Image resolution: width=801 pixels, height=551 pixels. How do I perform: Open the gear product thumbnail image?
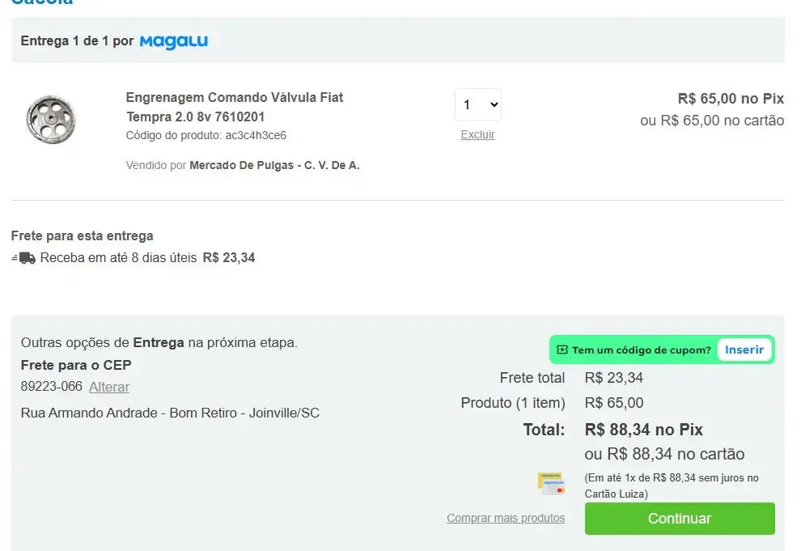[x=50, y=120]
